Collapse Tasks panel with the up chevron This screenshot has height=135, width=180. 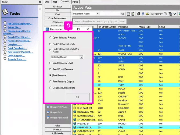[x=40, y=9]
